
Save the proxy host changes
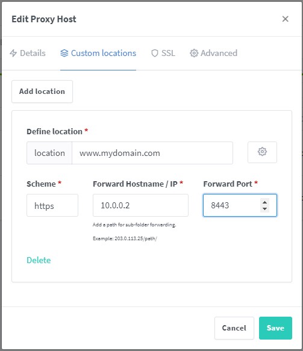(x=275, y=328)
